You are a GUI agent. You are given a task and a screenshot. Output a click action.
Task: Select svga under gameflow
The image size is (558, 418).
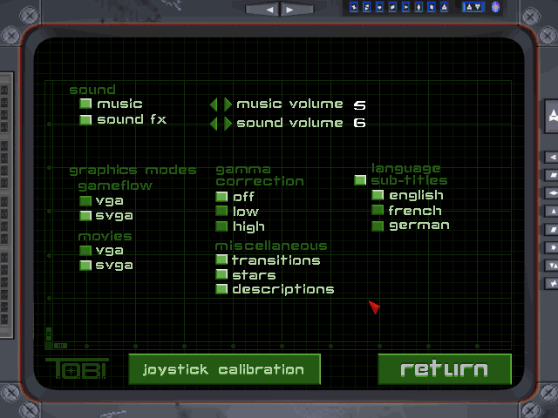85,215
